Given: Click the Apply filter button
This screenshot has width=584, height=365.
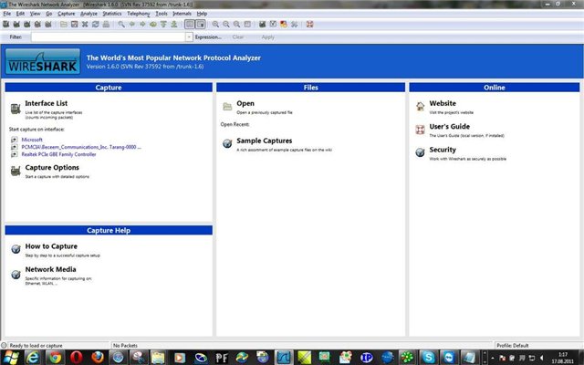Looking at the screenshot, I should point(267,36).
